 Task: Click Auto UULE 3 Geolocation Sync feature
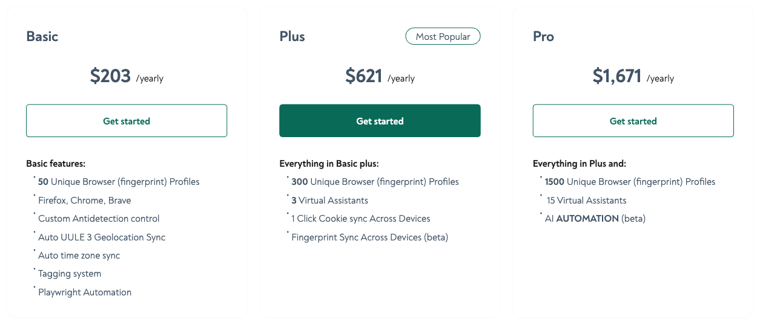coord(102,237)
